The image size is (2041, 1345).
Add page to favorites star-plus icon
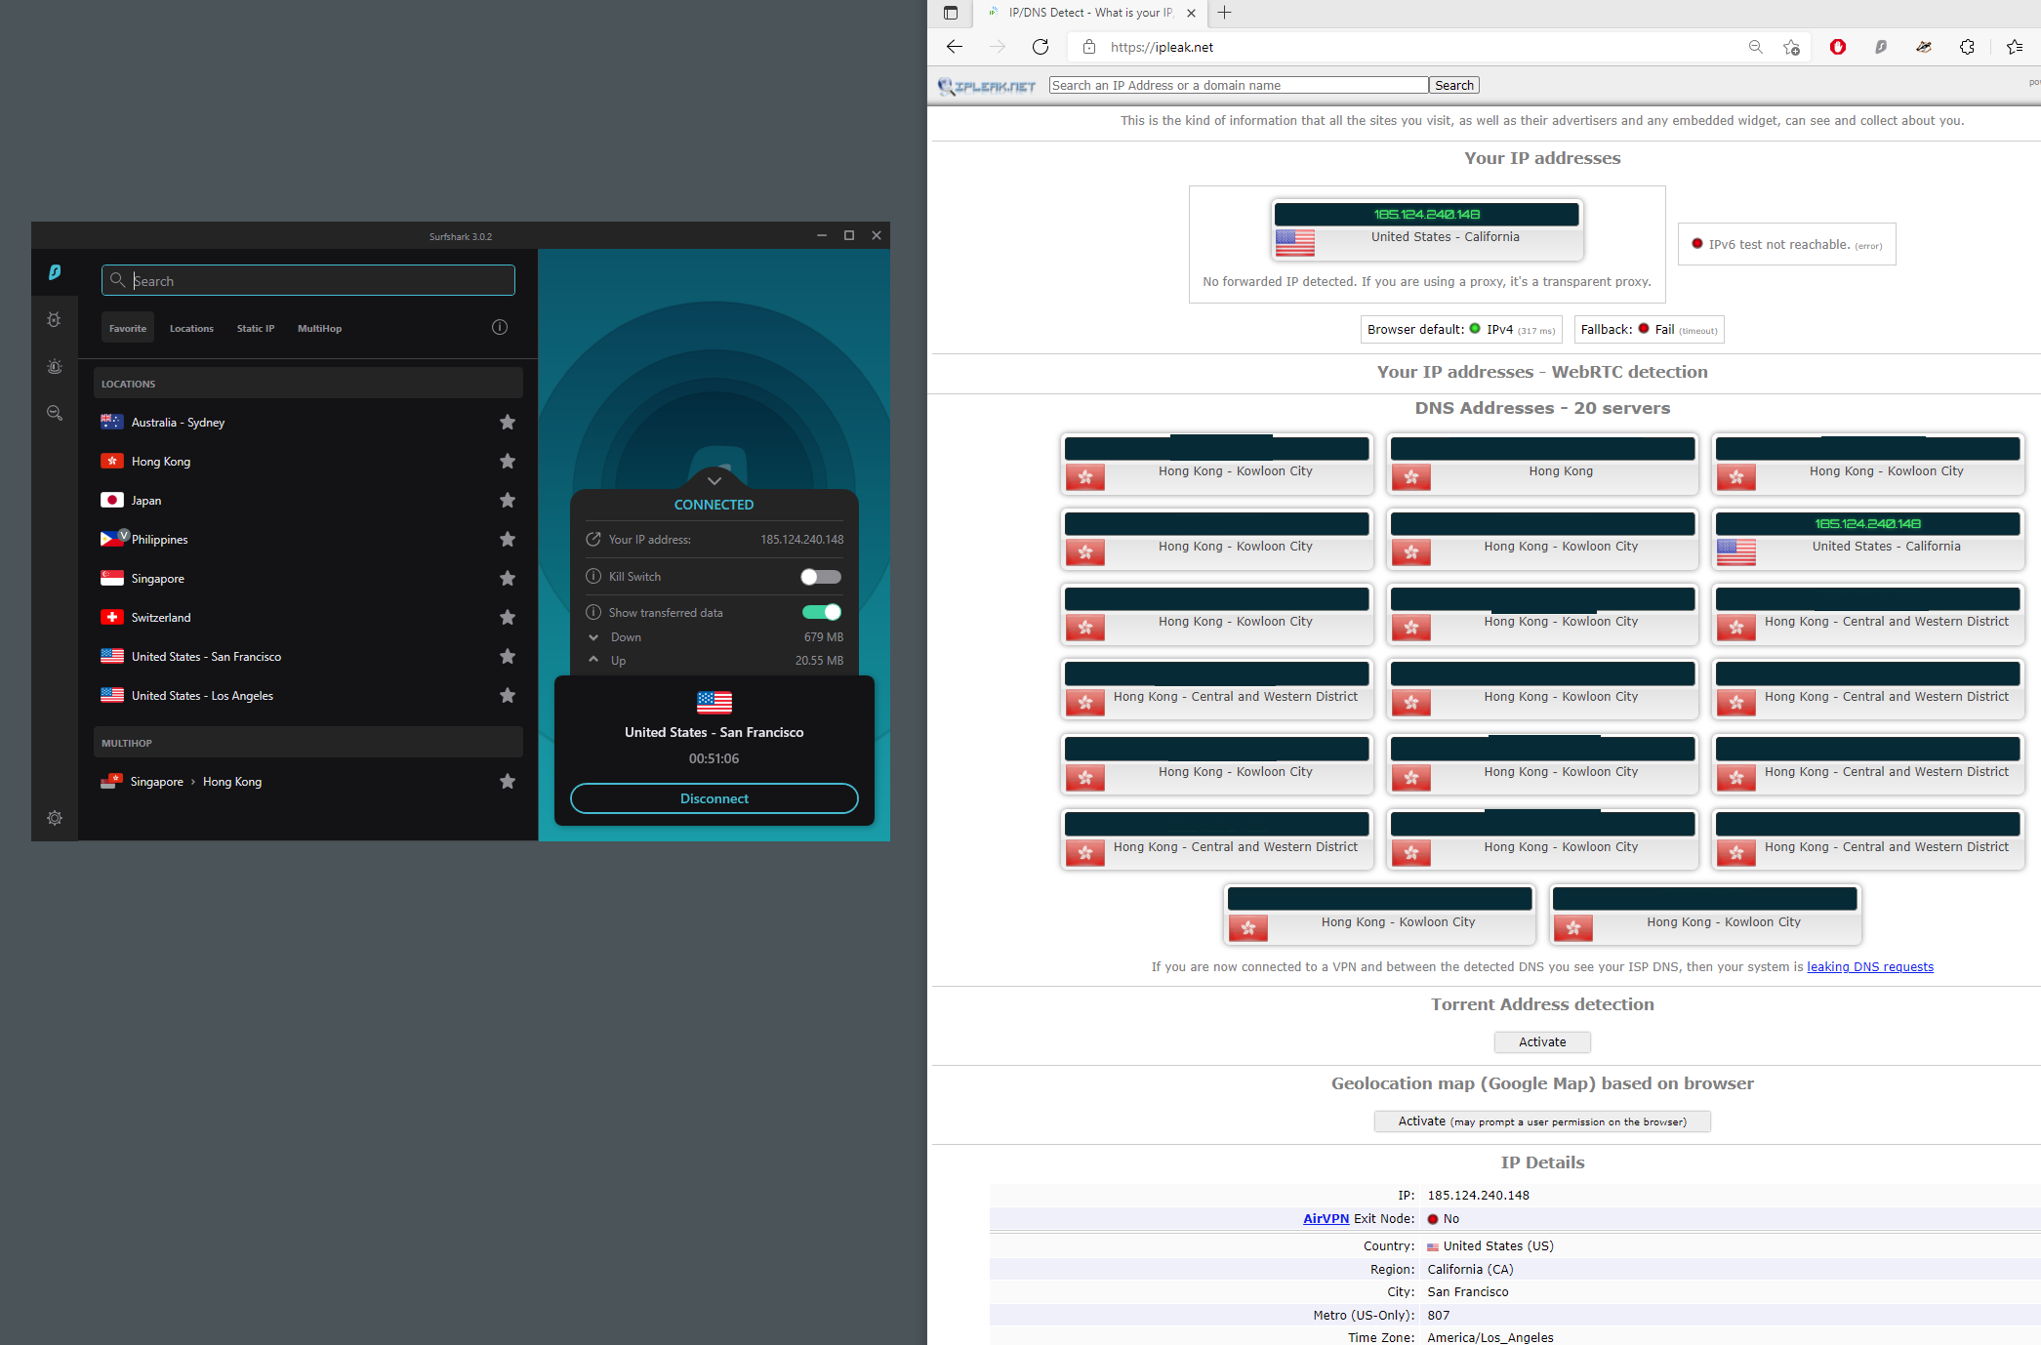click(1791, 47)
